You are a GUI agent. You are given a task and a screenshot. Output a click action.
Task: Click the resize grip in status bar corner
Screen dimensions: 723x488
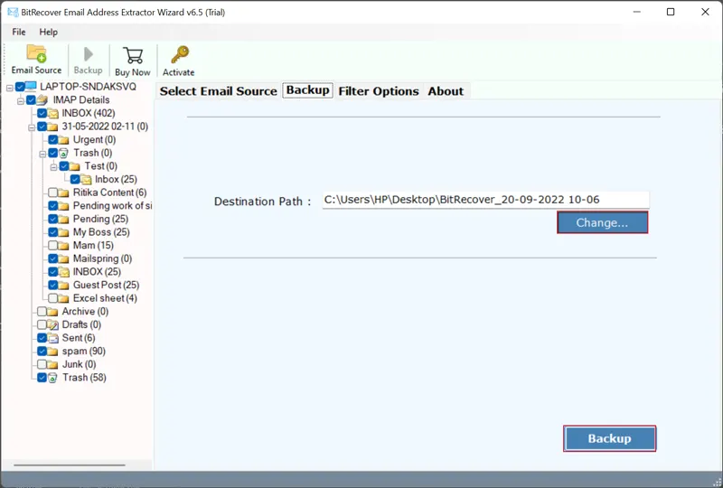[x=717, y=482]
